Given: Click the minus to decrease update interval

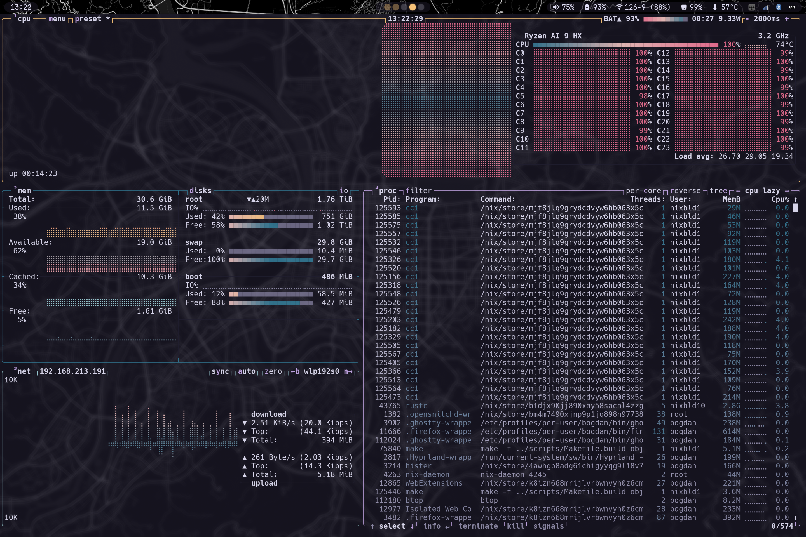Looking at the screenshot, I should pyautogui.click(x=747, y=19).
